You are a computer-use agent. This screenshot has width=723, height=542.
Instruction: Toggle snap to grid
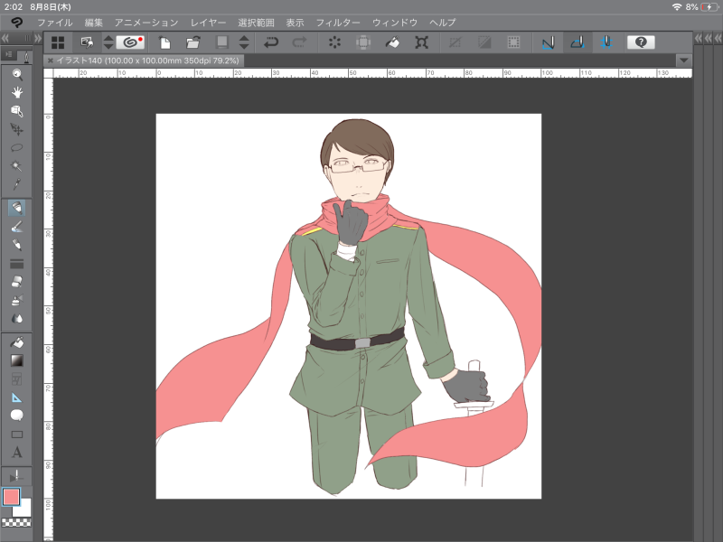pos(606,42)
